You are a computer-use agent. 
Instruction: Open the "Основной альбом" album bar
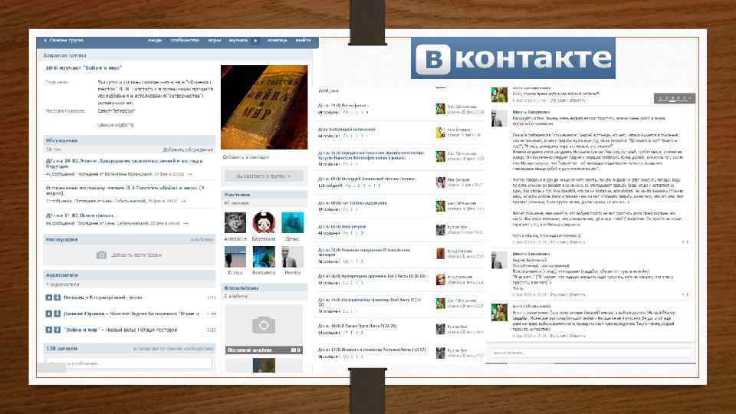coord(263,350)
